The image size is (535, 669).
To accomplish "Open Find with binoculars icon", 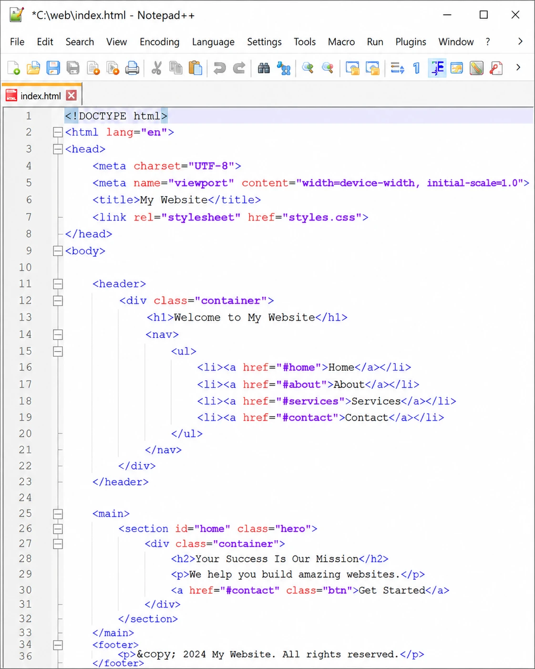I will pyautogui.click(x=264, y=68).
